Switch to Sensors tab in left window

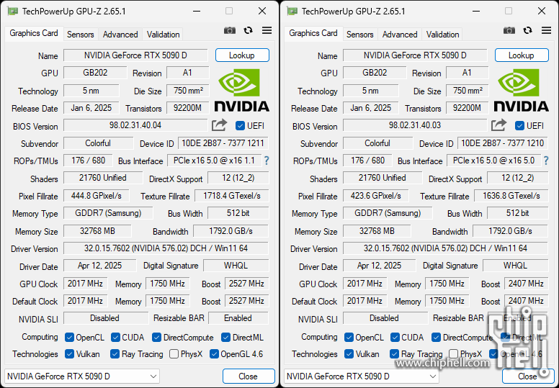click(81, 35)
